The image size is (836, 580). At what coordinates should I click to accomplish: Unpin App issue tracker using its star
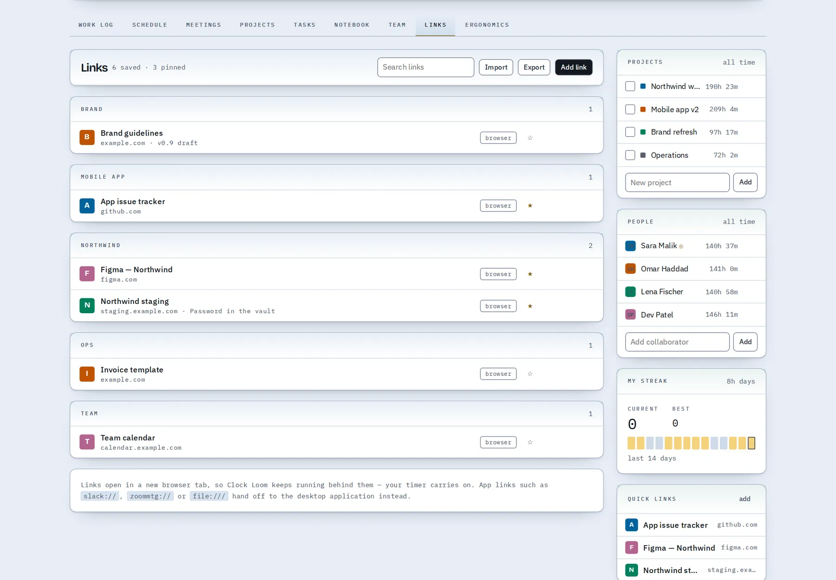(530, 206)
